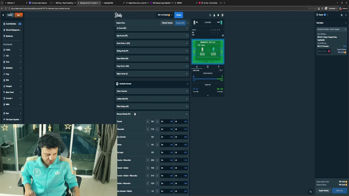Click the Kupona Ekle button
The height and width of the screenshot is (196, 349).
click(x=180, y=23)
